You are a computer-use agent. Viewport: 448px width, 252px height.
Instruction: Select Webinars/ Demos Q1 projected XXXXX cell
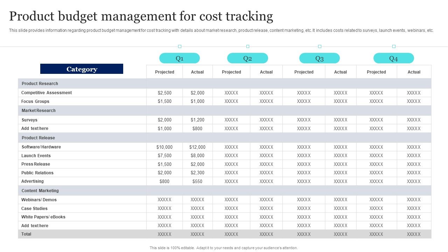point(164,200)
